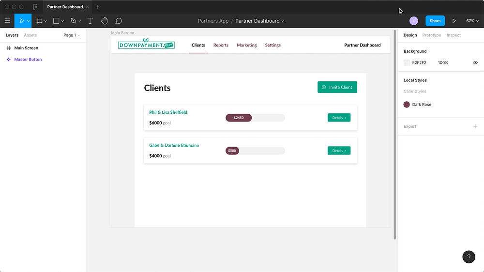Click the canvas vertical scrollbar

pyautogui.click(x=394, y=135)
